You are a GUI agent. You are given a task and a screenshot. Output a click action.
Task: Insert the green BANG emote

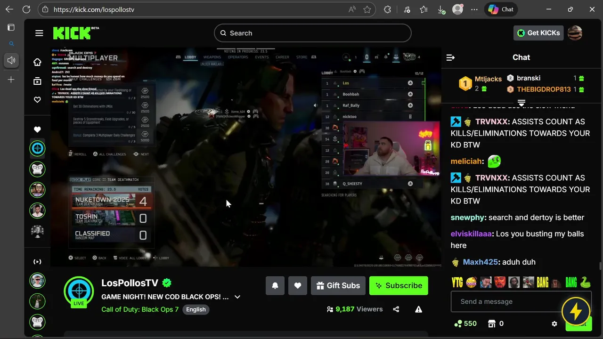[571, 282]
